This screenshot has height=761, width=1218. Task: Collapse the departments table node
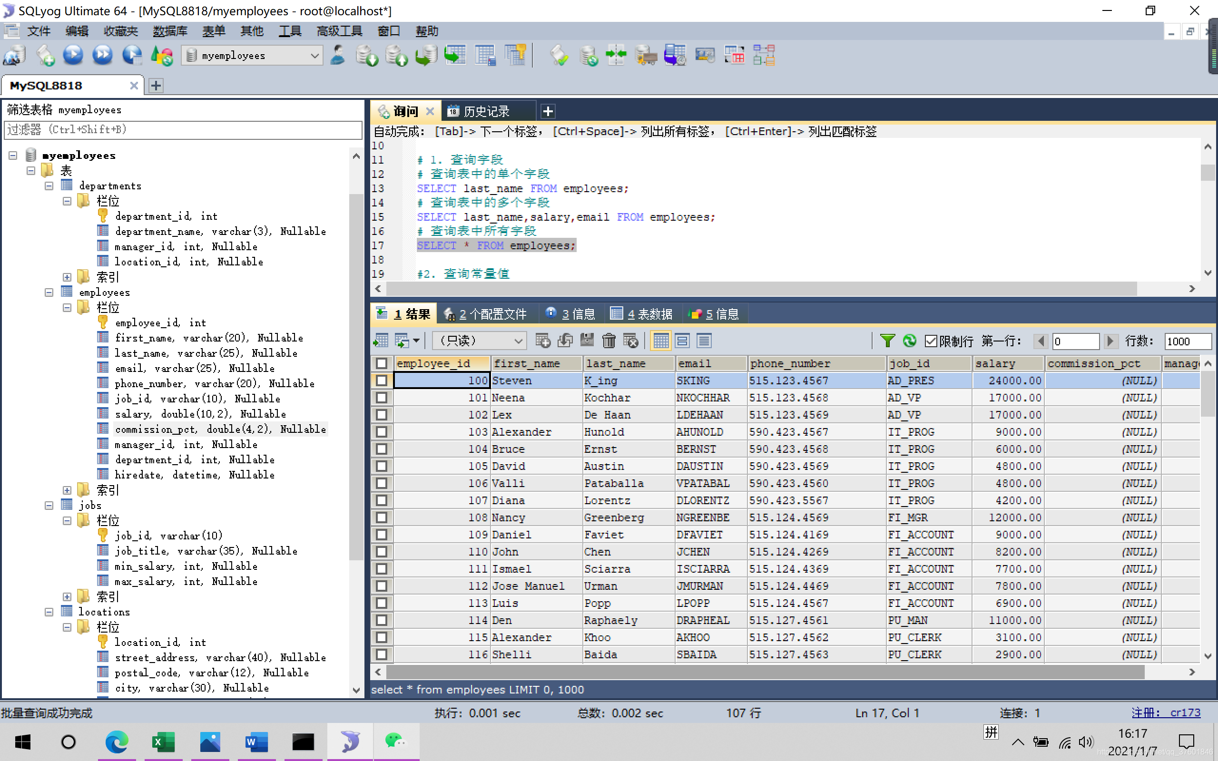click(49, 185)
